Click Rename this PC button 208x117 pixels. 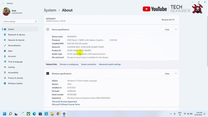(168, 19)
